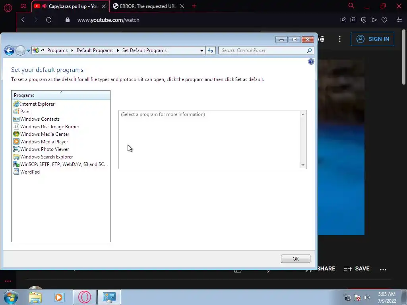Close the Capybaras YouTube tab

(104, 6)
